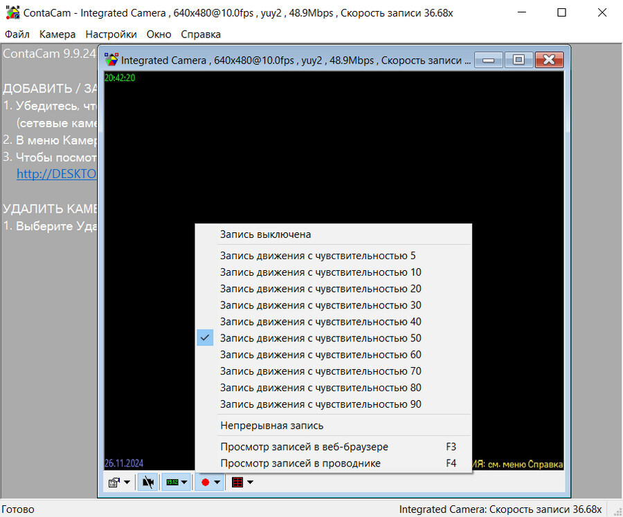Pick motion recording with sensitivity 60

coord(334,355)
